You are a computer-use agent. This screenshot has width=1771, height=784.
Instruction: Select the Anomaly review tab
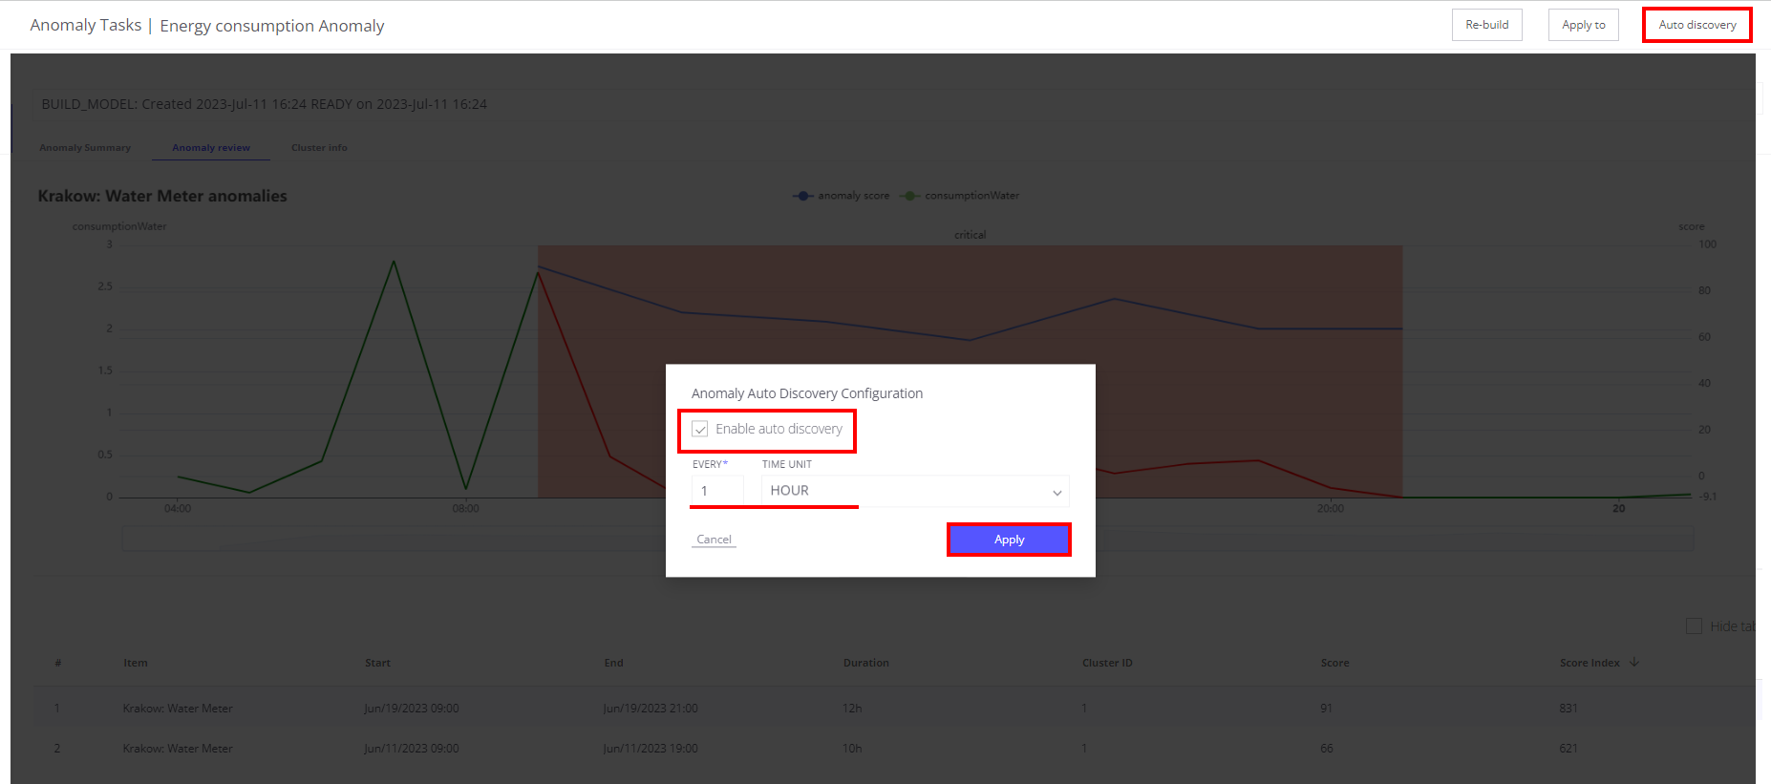pyautogui.click(x=211, y=148)
